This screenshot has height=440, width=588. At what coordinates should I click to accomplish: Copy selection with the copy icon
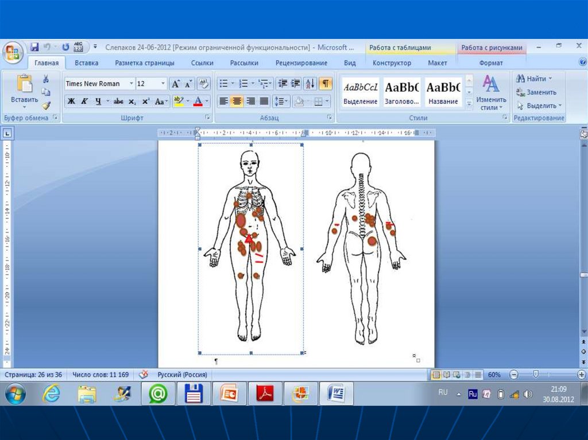tap(46, 92)
